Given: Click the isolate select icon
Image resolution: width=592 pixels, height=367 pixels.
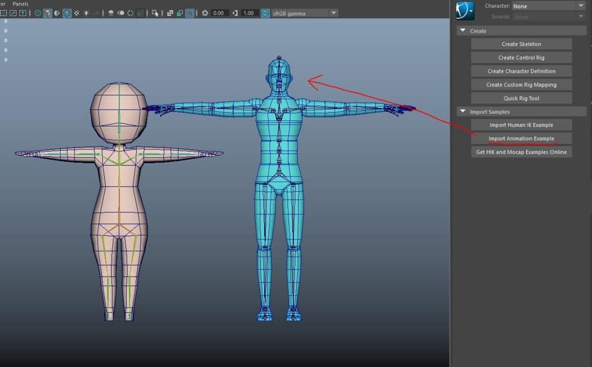Looking at the screenshot, I should (155, 13).
